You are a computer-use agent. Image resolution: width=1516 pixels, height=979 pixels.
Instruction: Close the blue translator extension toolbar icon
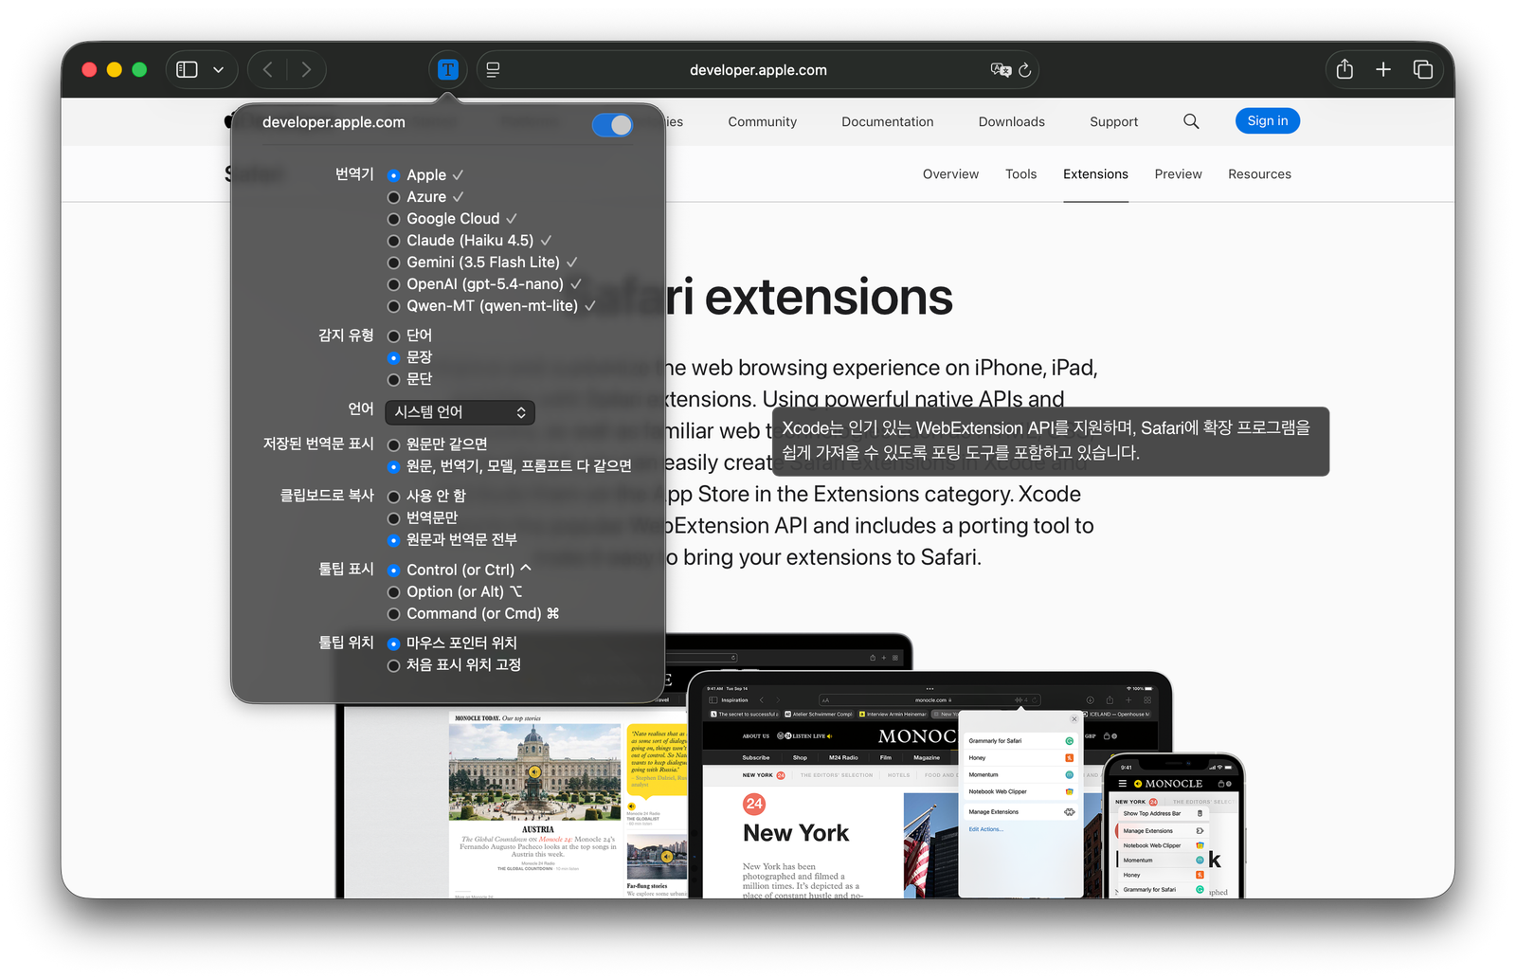(448, 70)
